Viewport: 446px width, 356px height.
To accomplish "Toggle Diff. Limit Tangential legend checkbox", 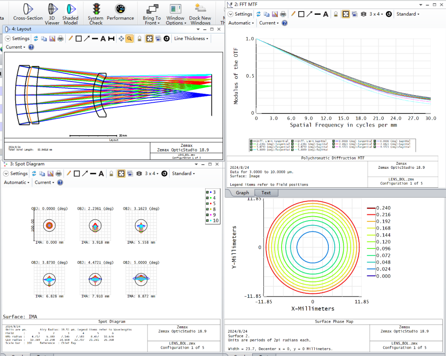I will coord(251,141).
